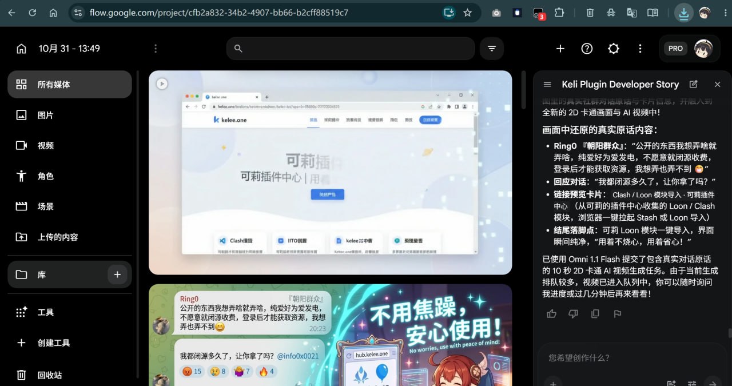Image resolution: width=732 pixels, height=386 pixels.
Task: Reload the page with the refresh icon
Action: [32, 13]
